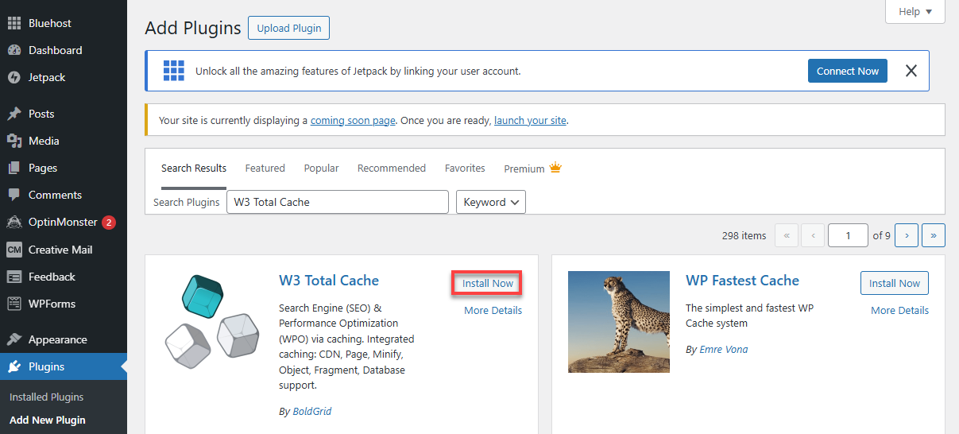Open the Feedback menu label
The height and width of the screenshot is (434, 959).
click(52, 277)
